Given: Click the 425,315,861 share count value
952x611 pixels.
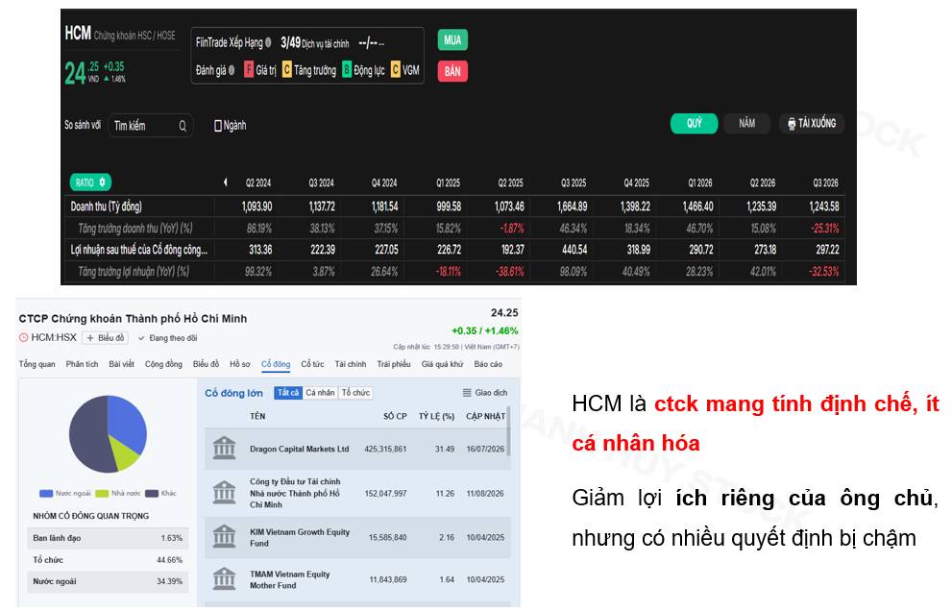Looking at the screenshot, I should click(x=385, y=449).
